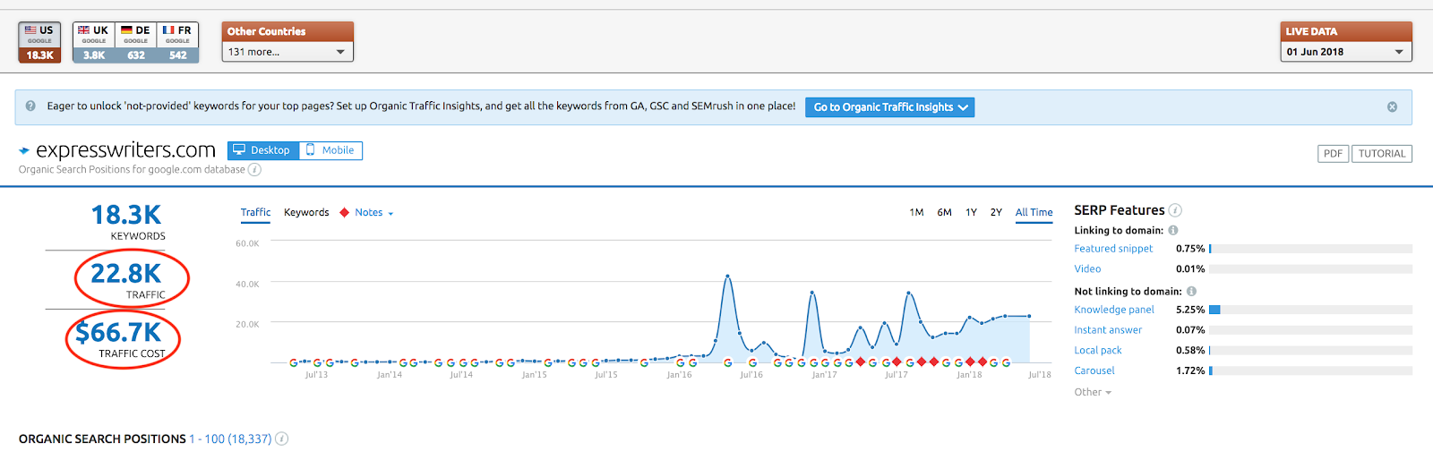Screen dimensions: 1433x451
Task: Click the 18.3K keywords value
Action: [x=126, y=215]
